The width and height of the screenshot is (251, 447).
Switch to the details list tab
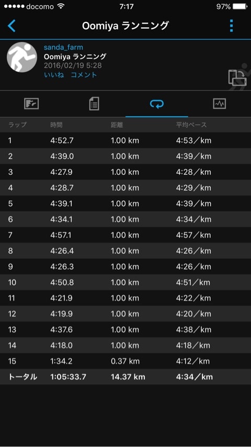(94, 104)
